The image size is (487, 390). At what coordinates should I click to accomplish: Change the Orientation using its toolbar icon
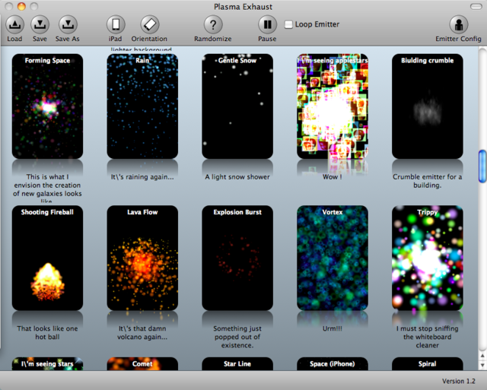point(150,24)
